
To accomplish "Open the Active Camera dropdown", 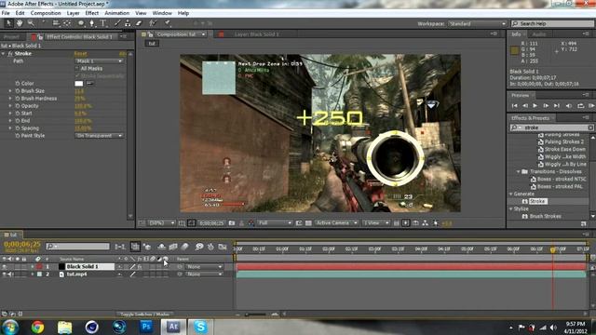I will point(336,223).
